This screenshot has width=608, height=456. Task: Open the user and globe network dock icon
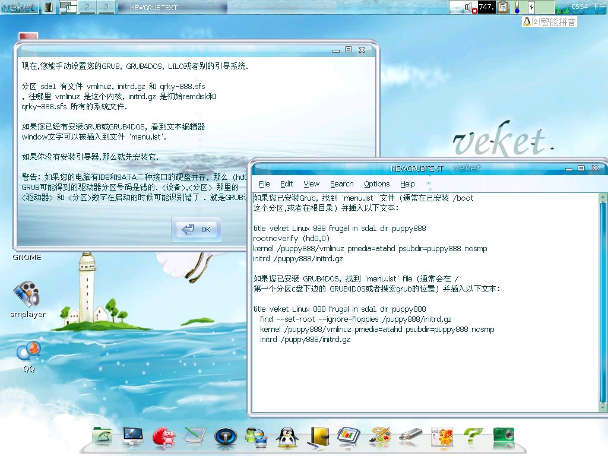[256, 436]
